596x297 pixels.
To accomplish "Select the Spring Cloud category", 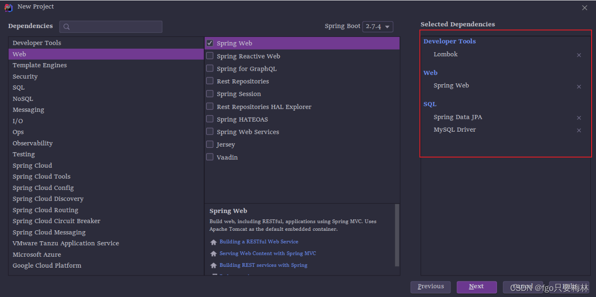I will [106, 165].
